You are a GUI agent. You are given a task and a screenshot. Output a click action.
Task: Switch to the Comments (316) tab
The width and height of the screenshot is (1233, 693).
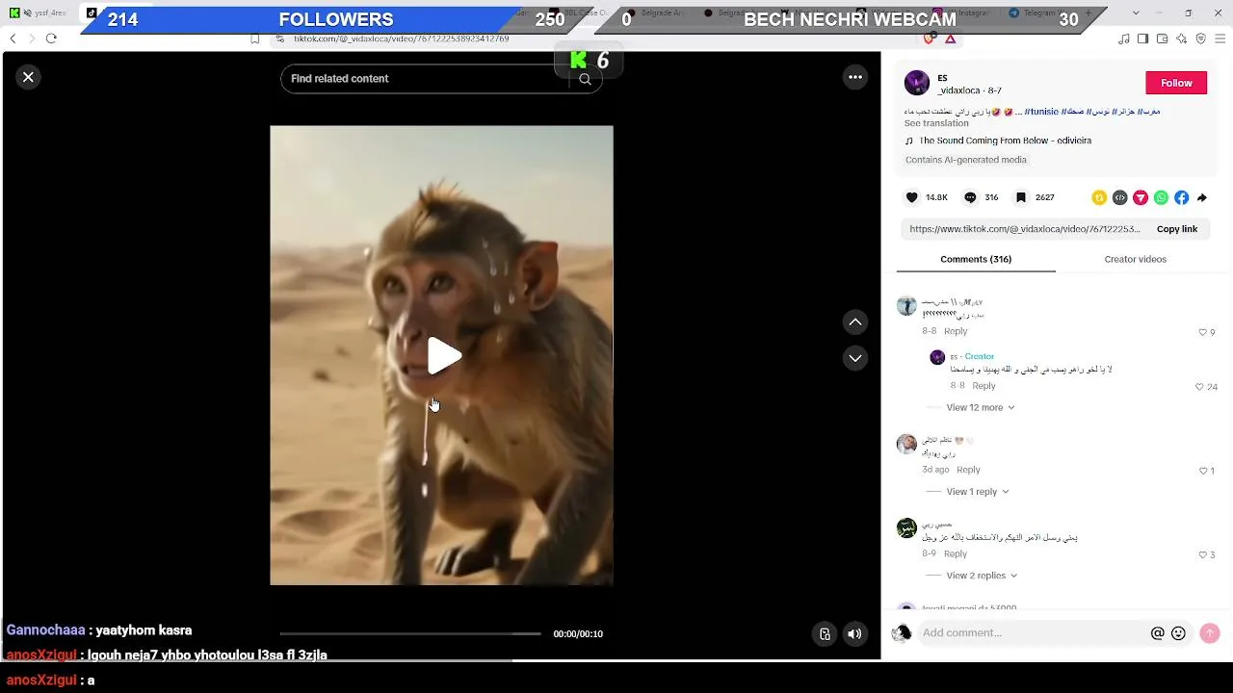pyautogui.click(x=976, y=259)
